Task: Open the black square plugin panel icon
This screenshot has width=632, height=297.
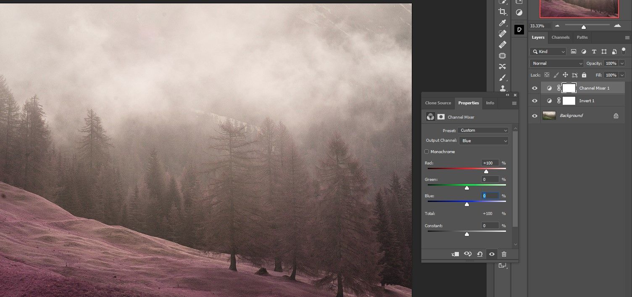Action: click(519, 29)
